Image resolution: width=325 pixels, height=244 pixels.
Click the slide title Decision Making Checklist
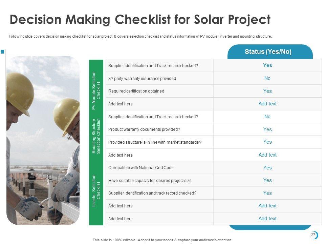pyautogui.click(x=140, y=20)
